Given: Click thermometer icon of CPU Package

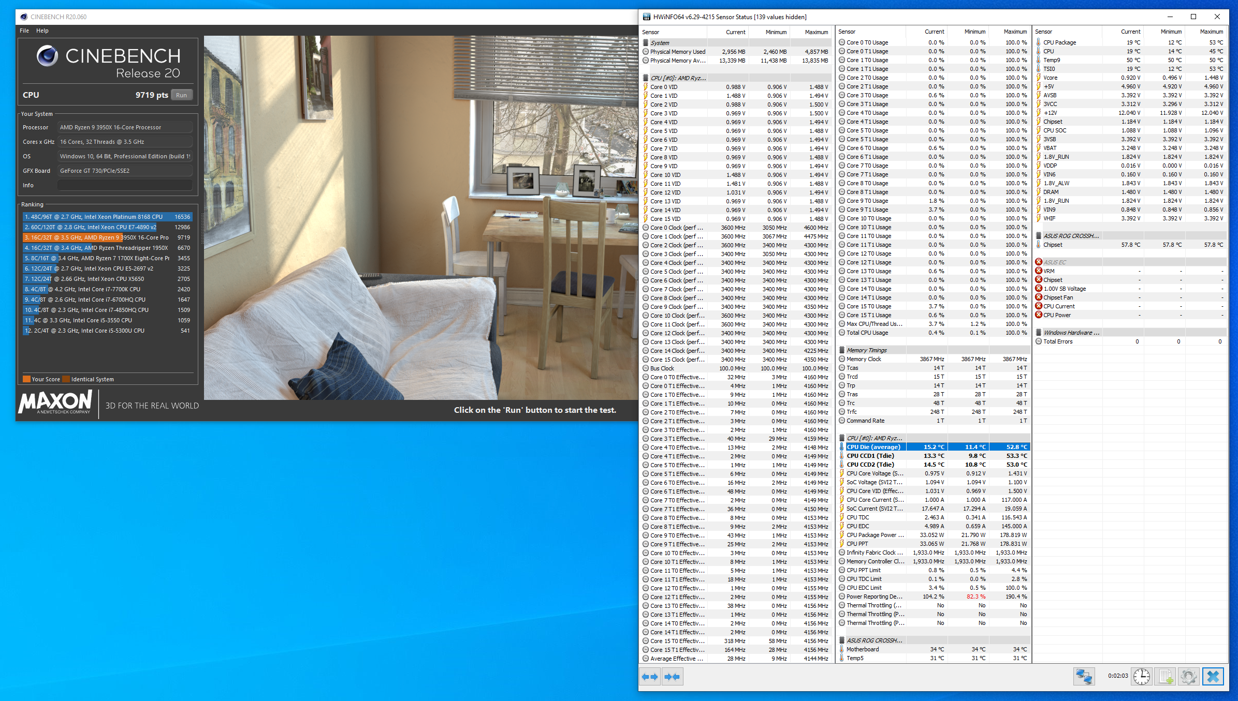Looking at the screenshot, I should 1038,42.
